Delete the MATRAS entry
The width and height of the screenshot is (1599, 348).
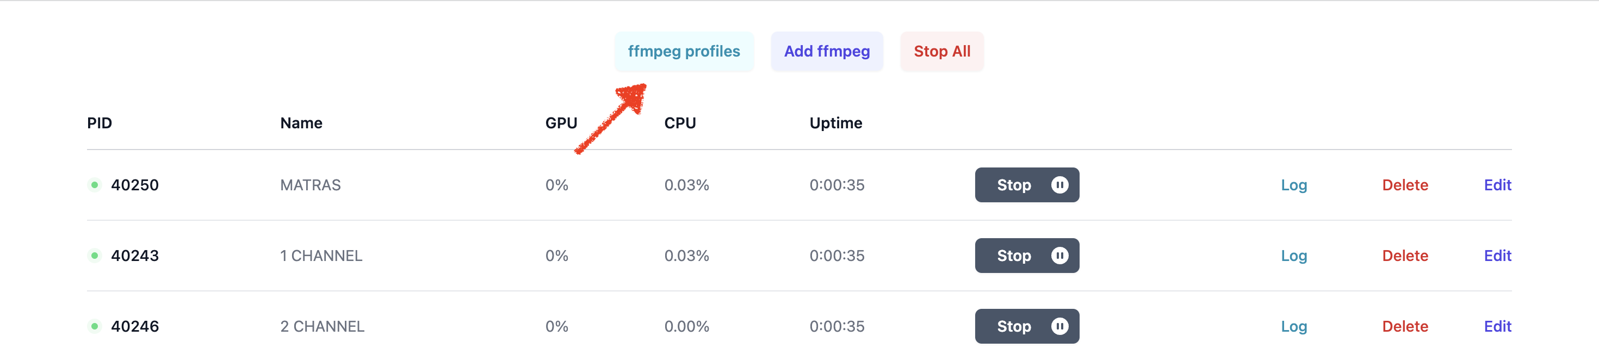(1405, 185)
